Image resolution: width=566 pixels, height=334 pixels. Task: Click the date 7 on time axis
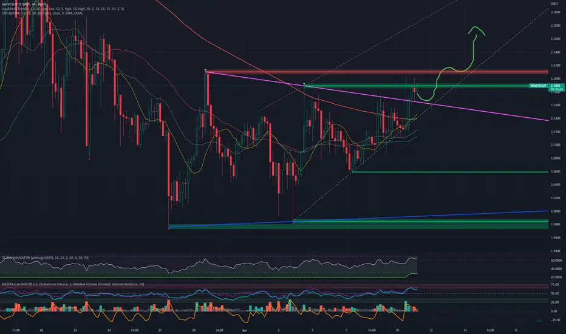click(346, 330)
